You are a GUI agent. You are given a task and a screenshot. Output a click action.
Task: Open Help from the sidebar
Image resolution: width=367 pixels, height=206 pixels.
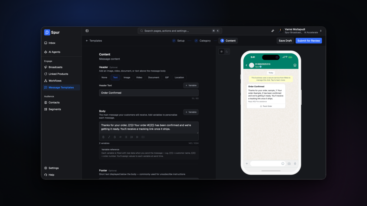point(61,175)
